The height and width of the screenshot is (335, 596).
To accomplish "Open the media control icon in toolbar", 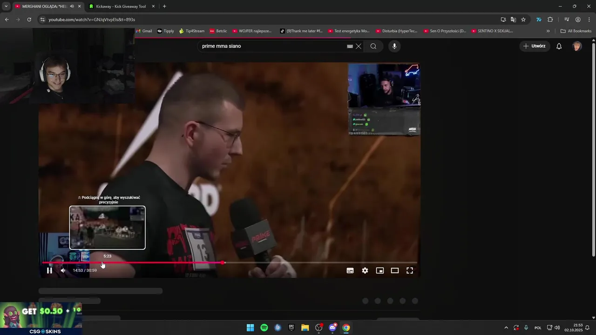I will tap(567, 20).
